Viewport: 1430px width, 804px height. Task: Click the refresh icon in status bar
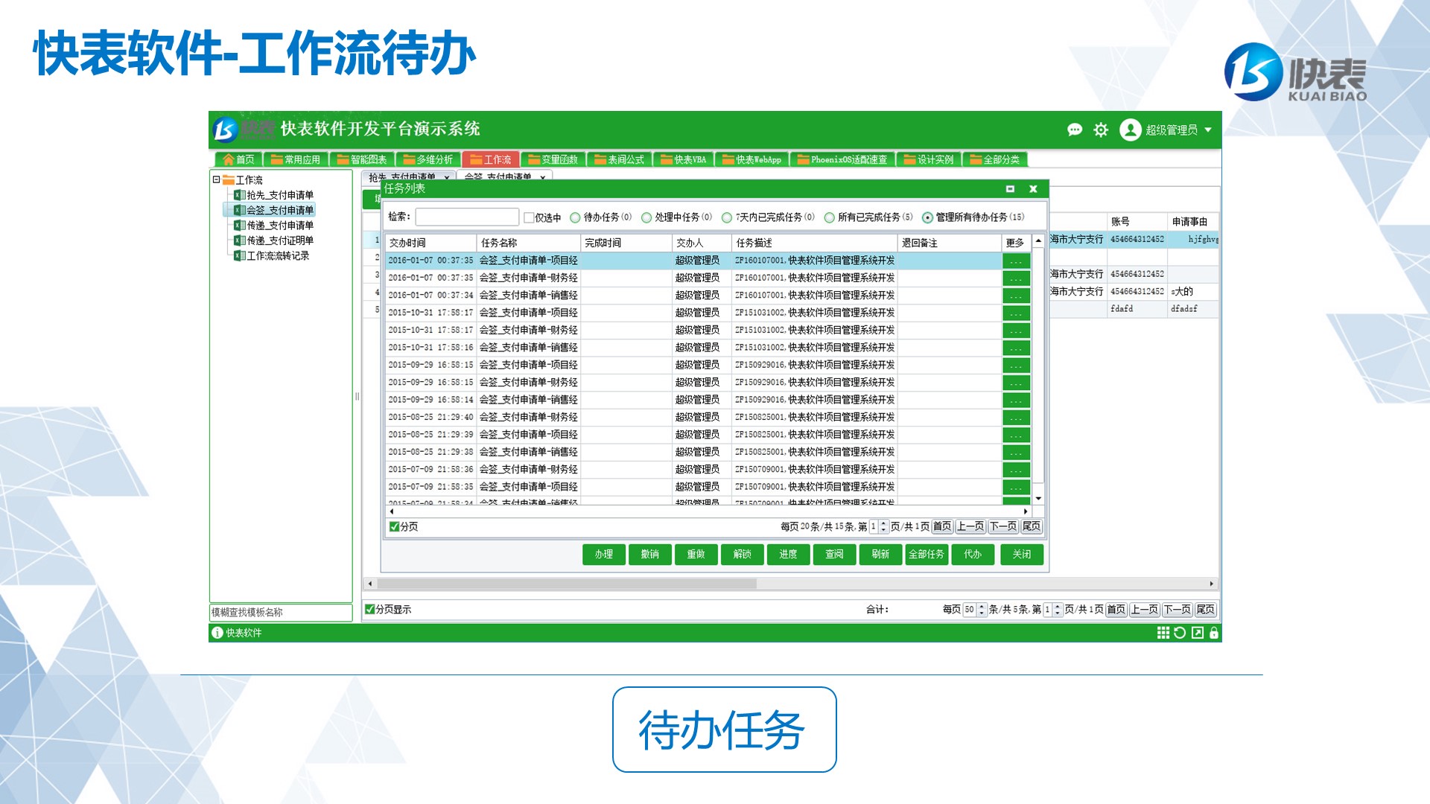pos(1180,633)
